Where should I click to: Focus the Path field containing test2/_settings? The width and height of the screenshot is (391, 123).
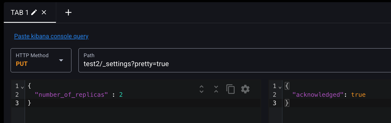click(235, 60)
